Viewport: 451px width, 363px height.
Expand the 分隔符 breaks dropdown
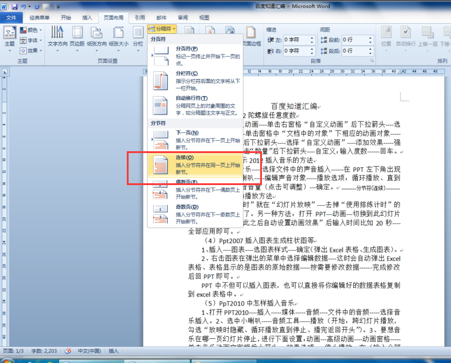pyautogui.click(x=162, y=29)
